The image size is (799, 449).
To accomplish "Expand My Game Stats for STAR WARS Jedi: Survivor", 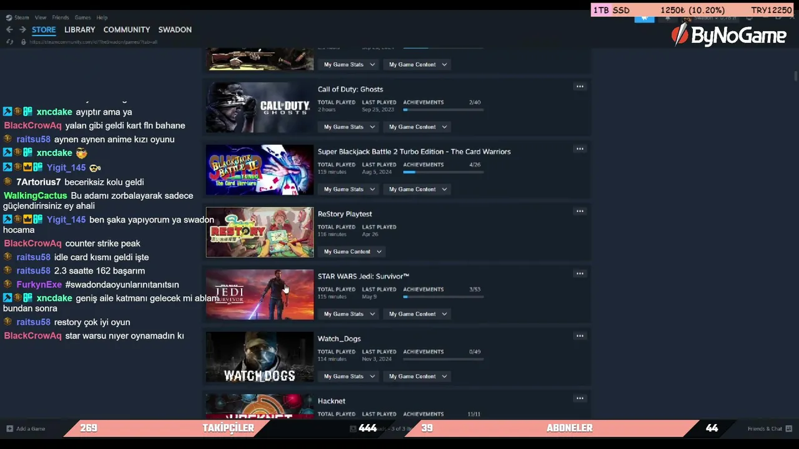I will click(x=349, y=314).
